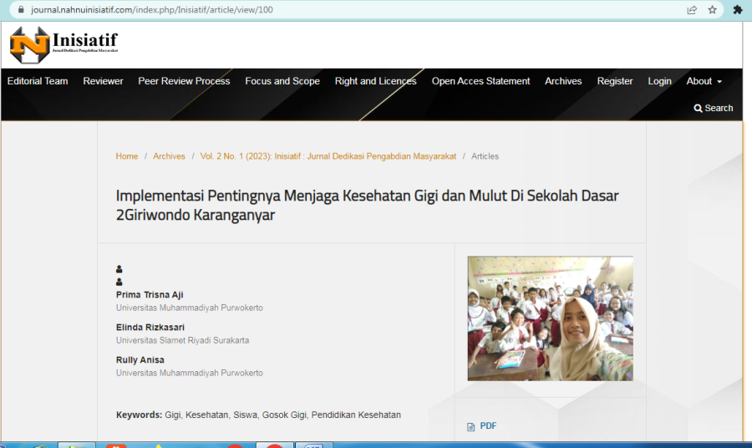Click the padlock site info icon
The height and width of the screenshot is (448, 752).
click(x=21, y=9)
